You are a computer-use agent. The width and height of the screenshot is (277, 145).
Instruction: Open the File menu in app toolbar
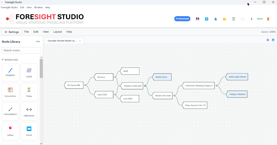[x=26, y=32]
